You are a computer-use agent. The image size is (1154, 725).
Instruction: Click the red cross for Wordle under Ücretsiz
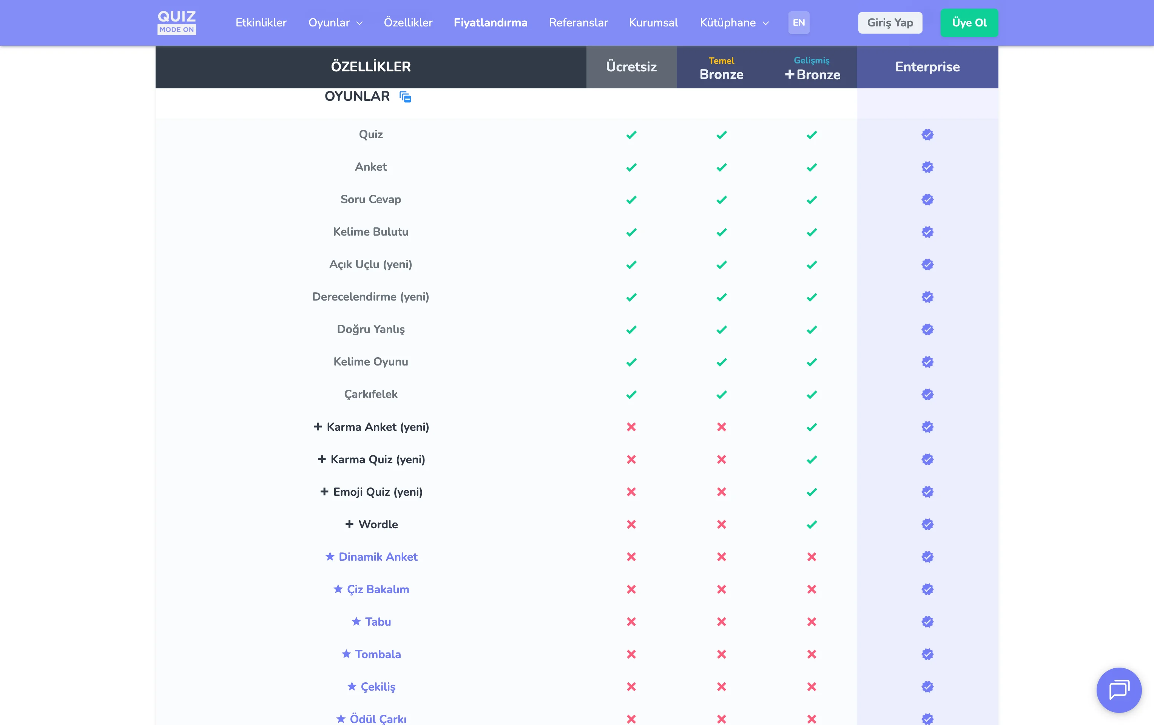click(631, 524)
